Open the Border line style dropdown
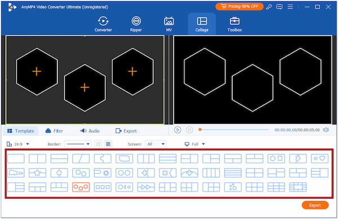 (x=78, y=144)
